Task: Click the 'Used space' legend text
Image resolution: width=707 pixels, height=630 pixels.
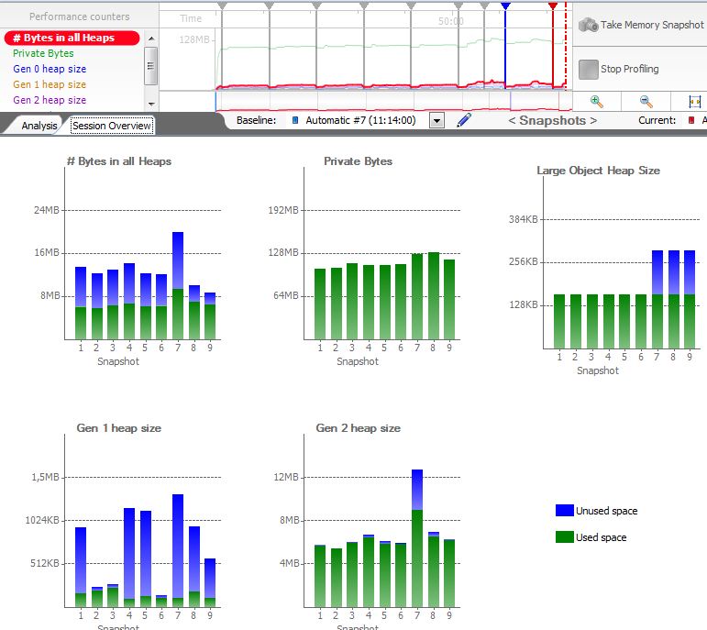Action: (601, 537)
